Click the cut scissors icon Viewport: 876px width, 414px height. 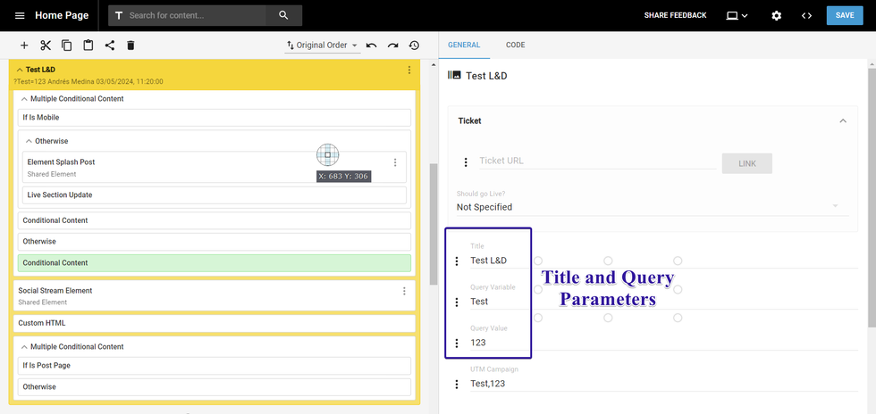pyautogui.click(x=46, y=46)
